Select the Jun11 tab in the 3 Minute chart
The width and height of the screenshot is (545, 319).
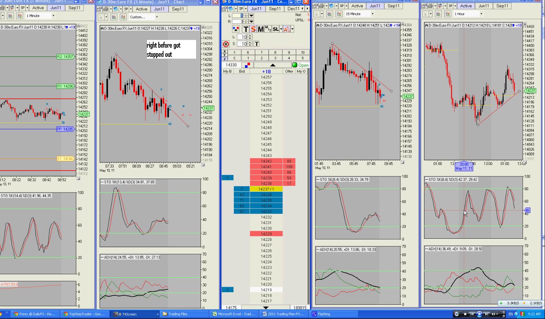(x=159, y=9)
